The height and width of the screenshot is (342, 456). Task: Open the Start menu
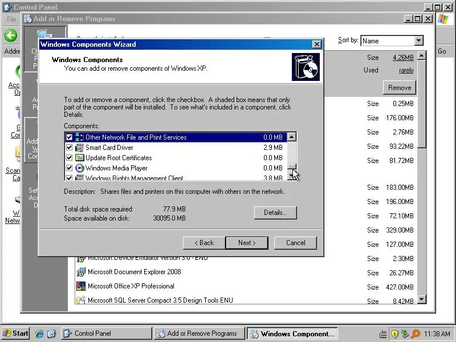pyautogui.click(x=15, y=333)
